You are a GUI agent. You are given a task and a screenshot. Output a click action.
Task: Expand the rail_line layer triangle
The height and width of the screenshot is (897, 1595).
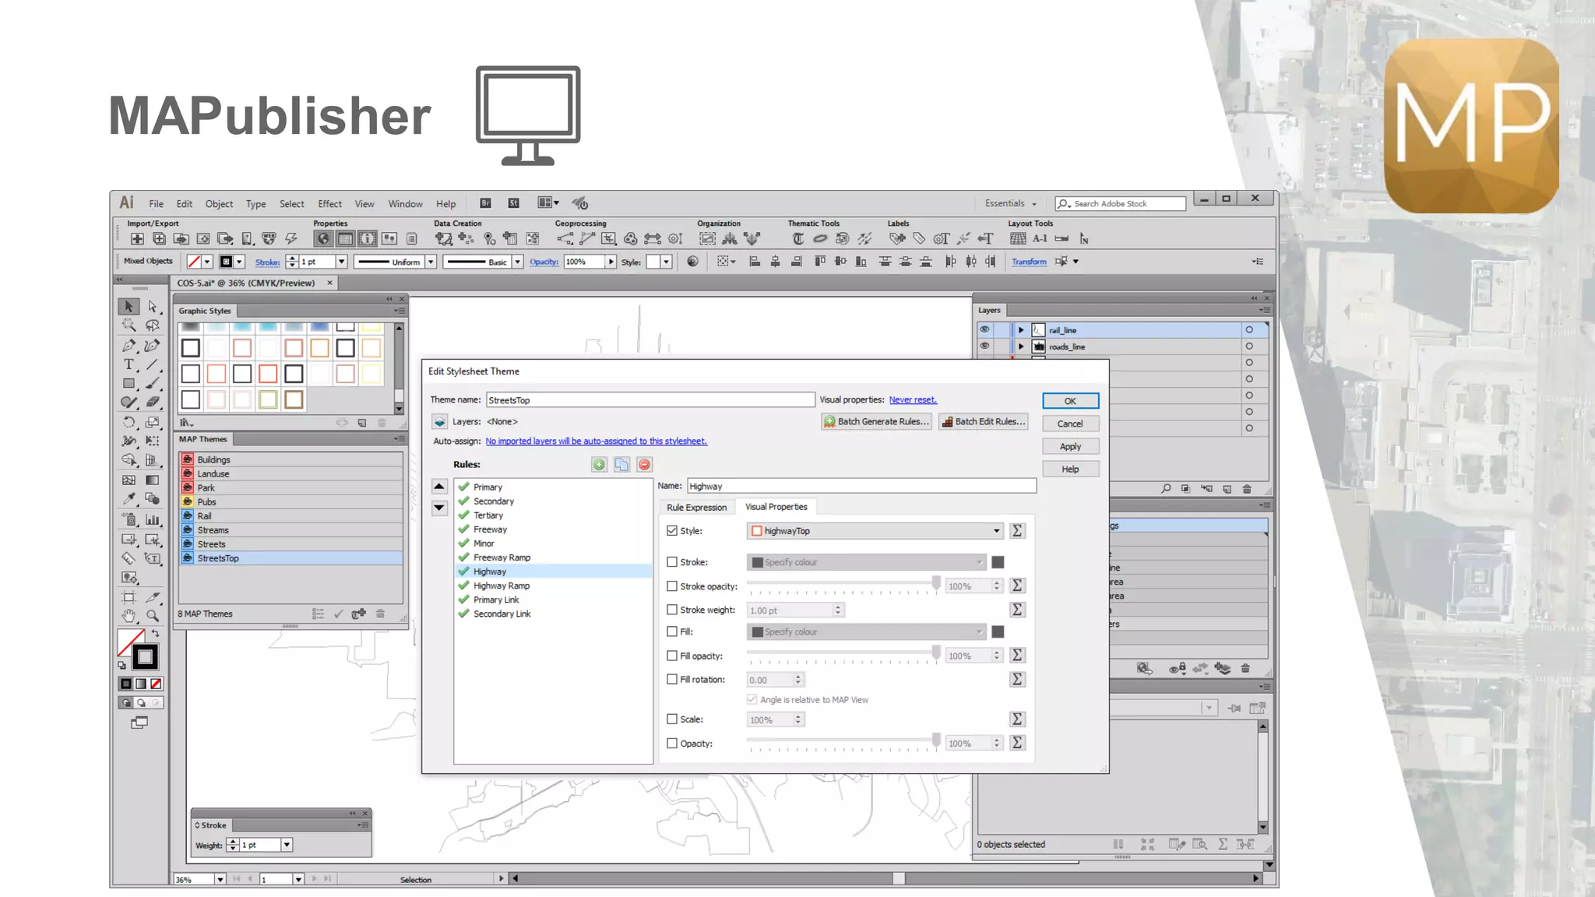1021,330
